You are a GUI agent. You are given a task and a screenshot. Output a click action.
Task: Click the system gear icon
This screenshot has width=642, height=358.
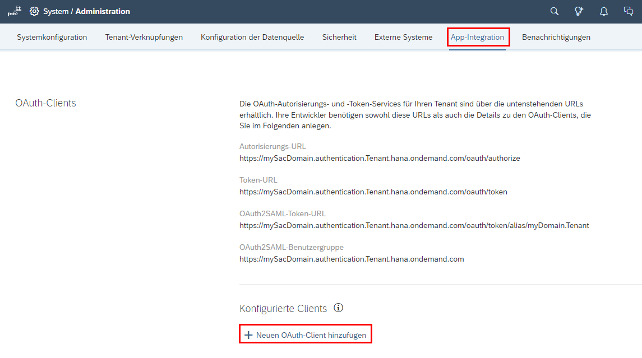(x=34, y=11)
